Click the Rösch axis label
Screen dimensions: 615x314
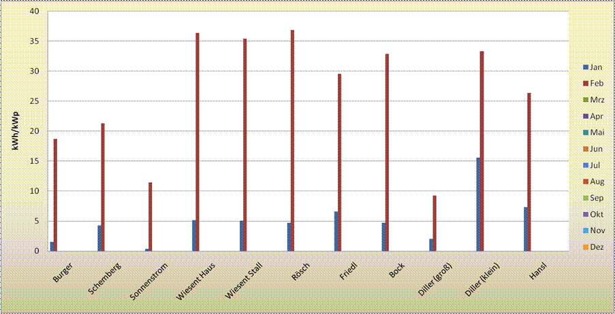301,271
